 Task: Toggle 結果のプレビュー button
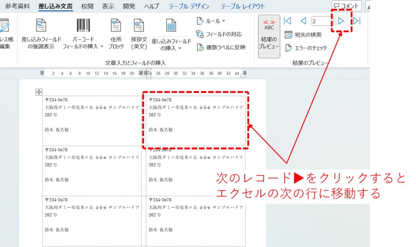coord(269,36)
